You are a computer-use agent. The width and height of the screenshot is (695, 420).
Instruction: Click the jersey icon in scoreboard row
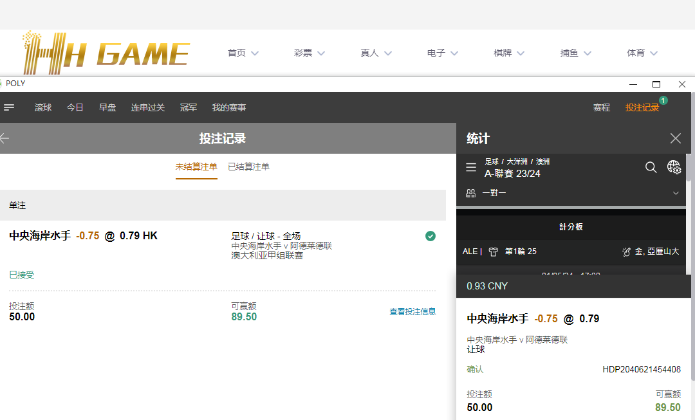click(x=494, y=251)
